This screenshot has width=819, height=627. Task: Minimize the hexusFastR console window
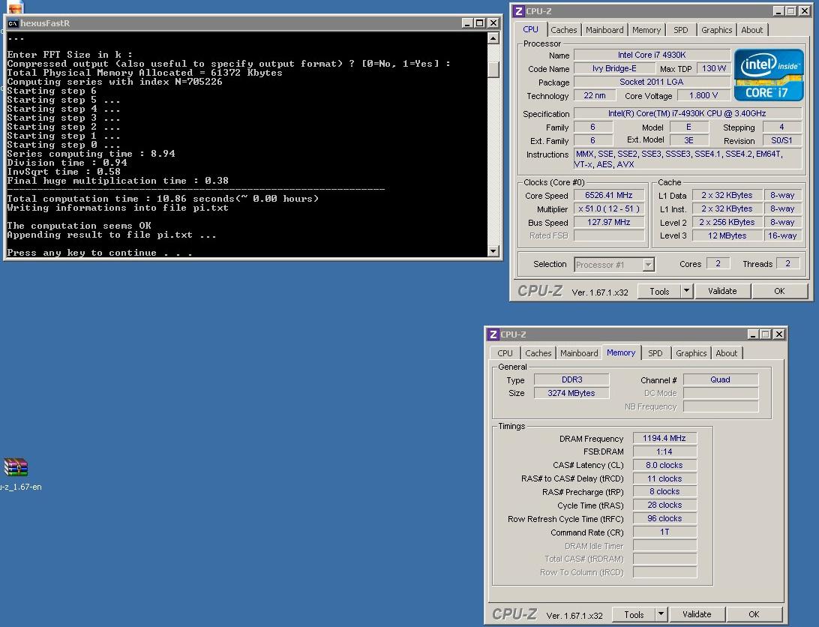pos(467,23)
